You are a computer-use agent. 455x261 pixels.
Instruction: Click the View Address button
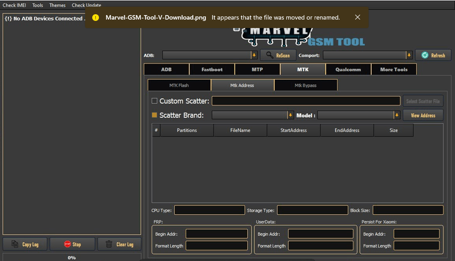422,115
